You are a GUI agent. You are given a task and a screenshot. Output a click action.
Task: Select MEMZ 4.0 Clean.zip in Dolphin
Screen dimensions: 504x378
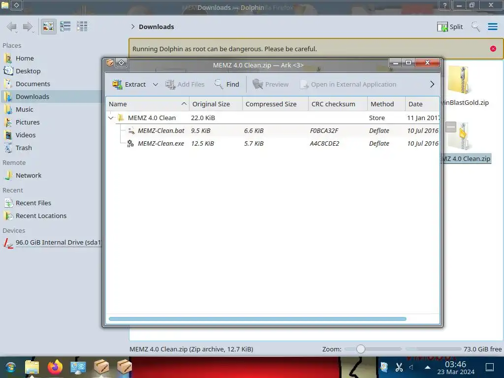(466, 159)
